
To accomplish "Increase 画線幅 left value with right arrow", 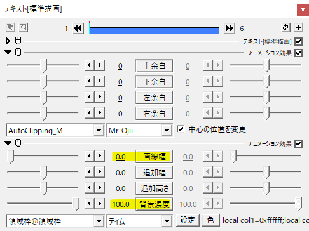I will coord(100,156).
